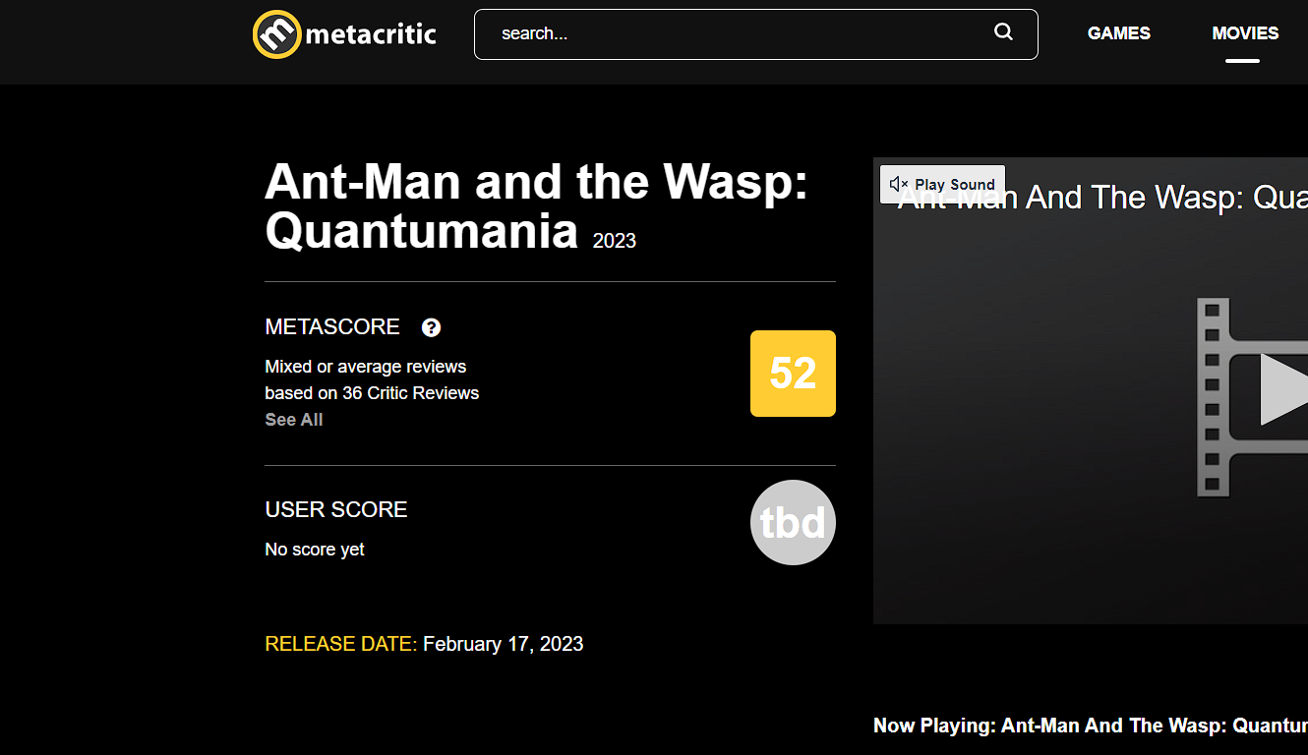
Task: Click the Ant-Man and the Wasp: Quantumania heading
Action: [x=536, y=206]
